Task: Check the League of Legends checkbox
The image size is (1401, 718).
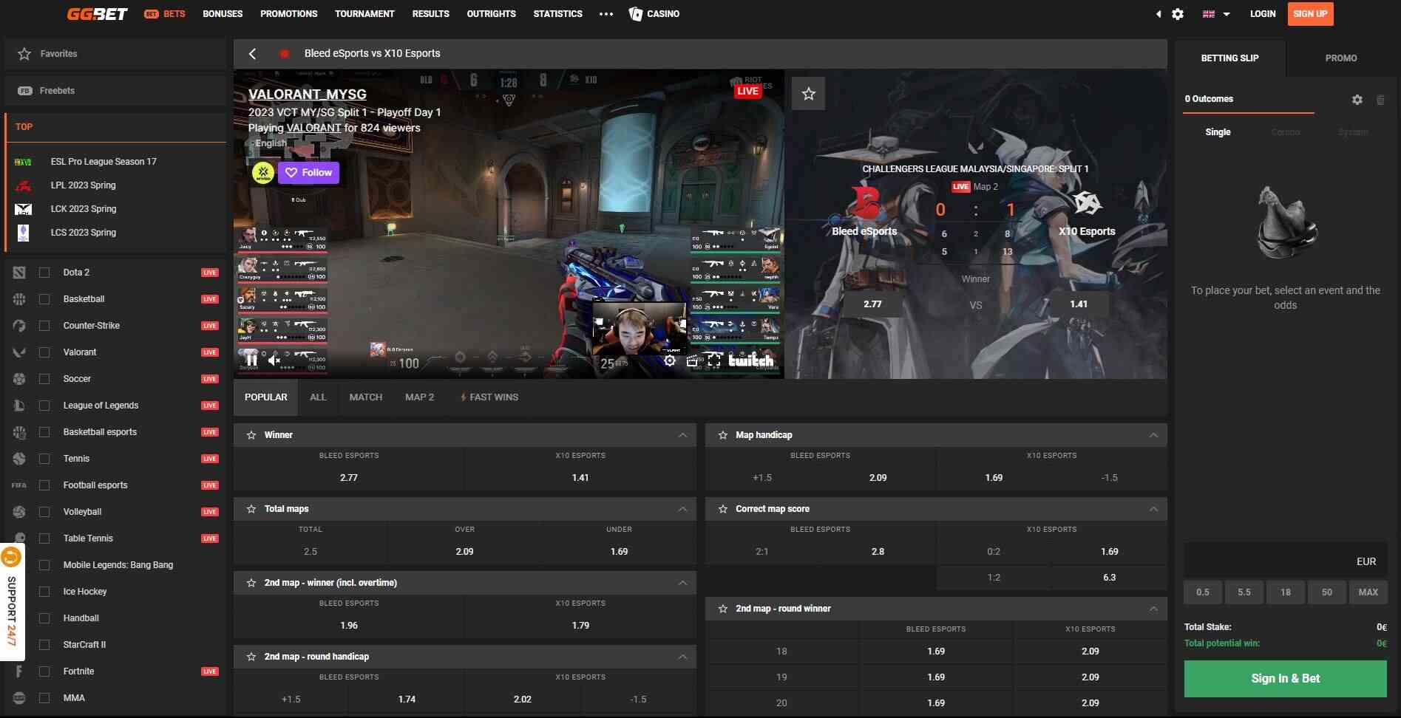Action: [44, 406]
